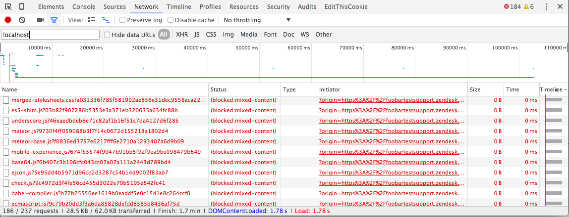The width and height of the screenshot is (569, 217).
Task: Enable the Preserve log checkbox
Action: click(x=122, y=20)
